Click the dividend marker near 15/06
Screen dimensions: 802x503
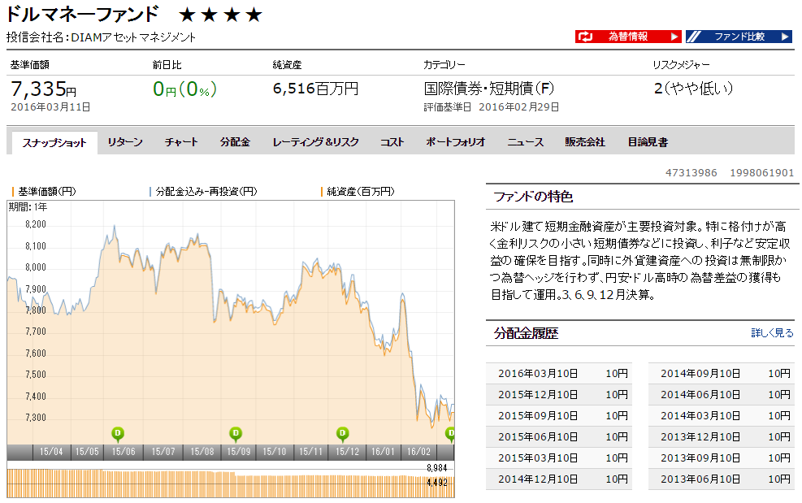(x=118, y=434)
